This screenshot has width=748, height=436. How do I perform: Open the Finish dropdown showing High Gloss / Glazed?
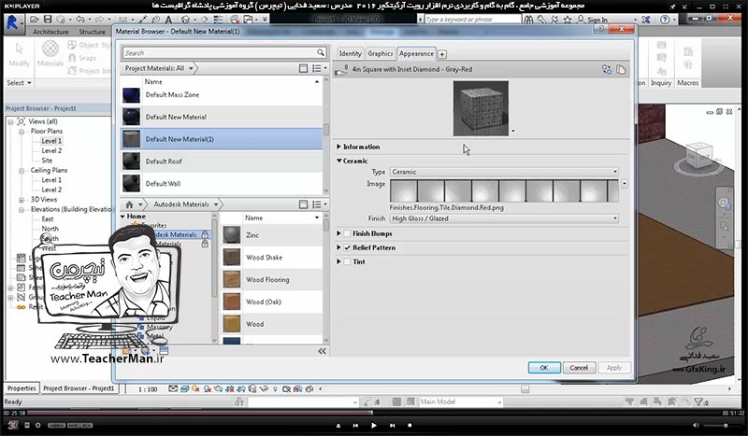tap(504, 218)
